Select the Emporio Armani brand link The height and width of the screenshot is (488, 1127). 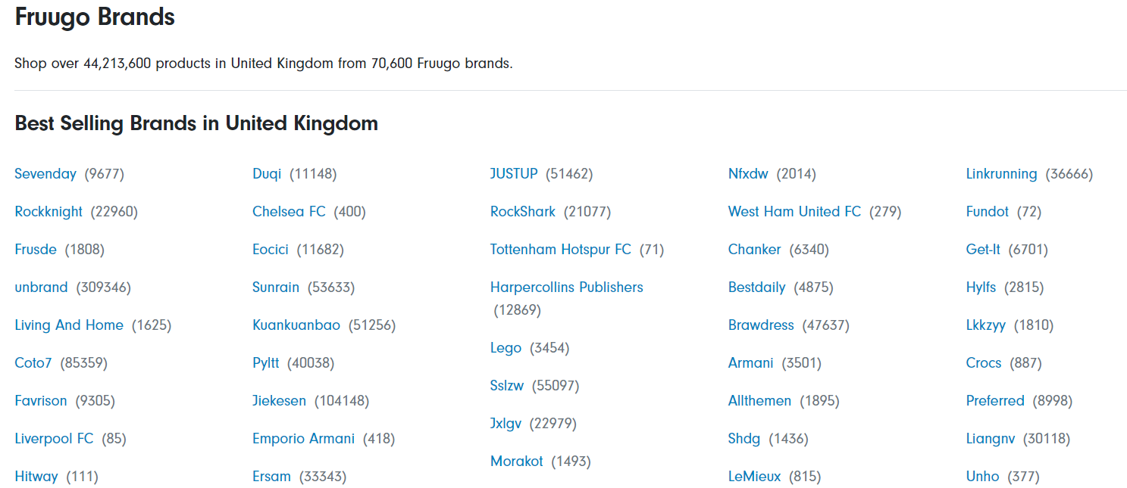[303, 439]
